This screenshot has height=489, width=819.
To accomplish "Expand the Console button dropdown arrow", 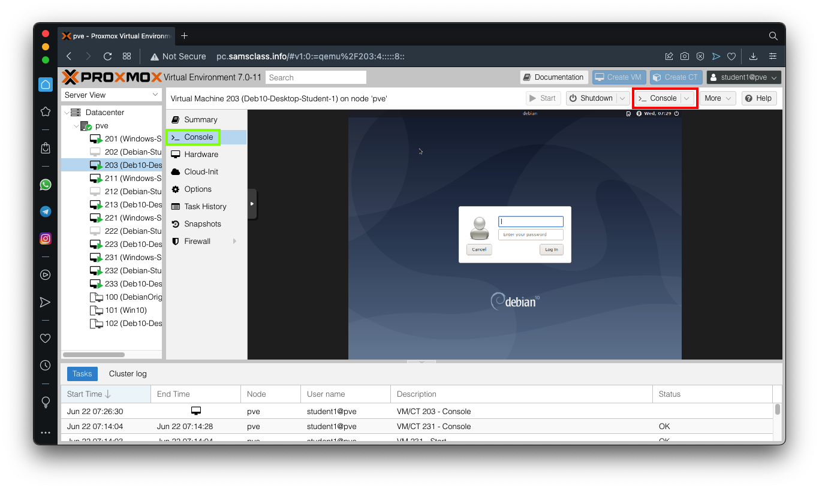I will (x=687, y=98).
